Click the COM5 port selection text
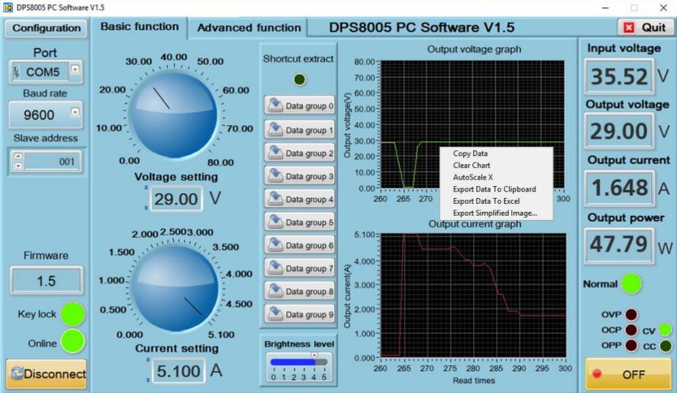 pos(43,71)
